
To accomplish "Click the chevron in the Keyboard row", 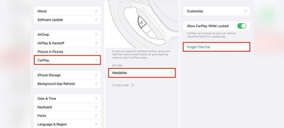I will tap(96, 107).
